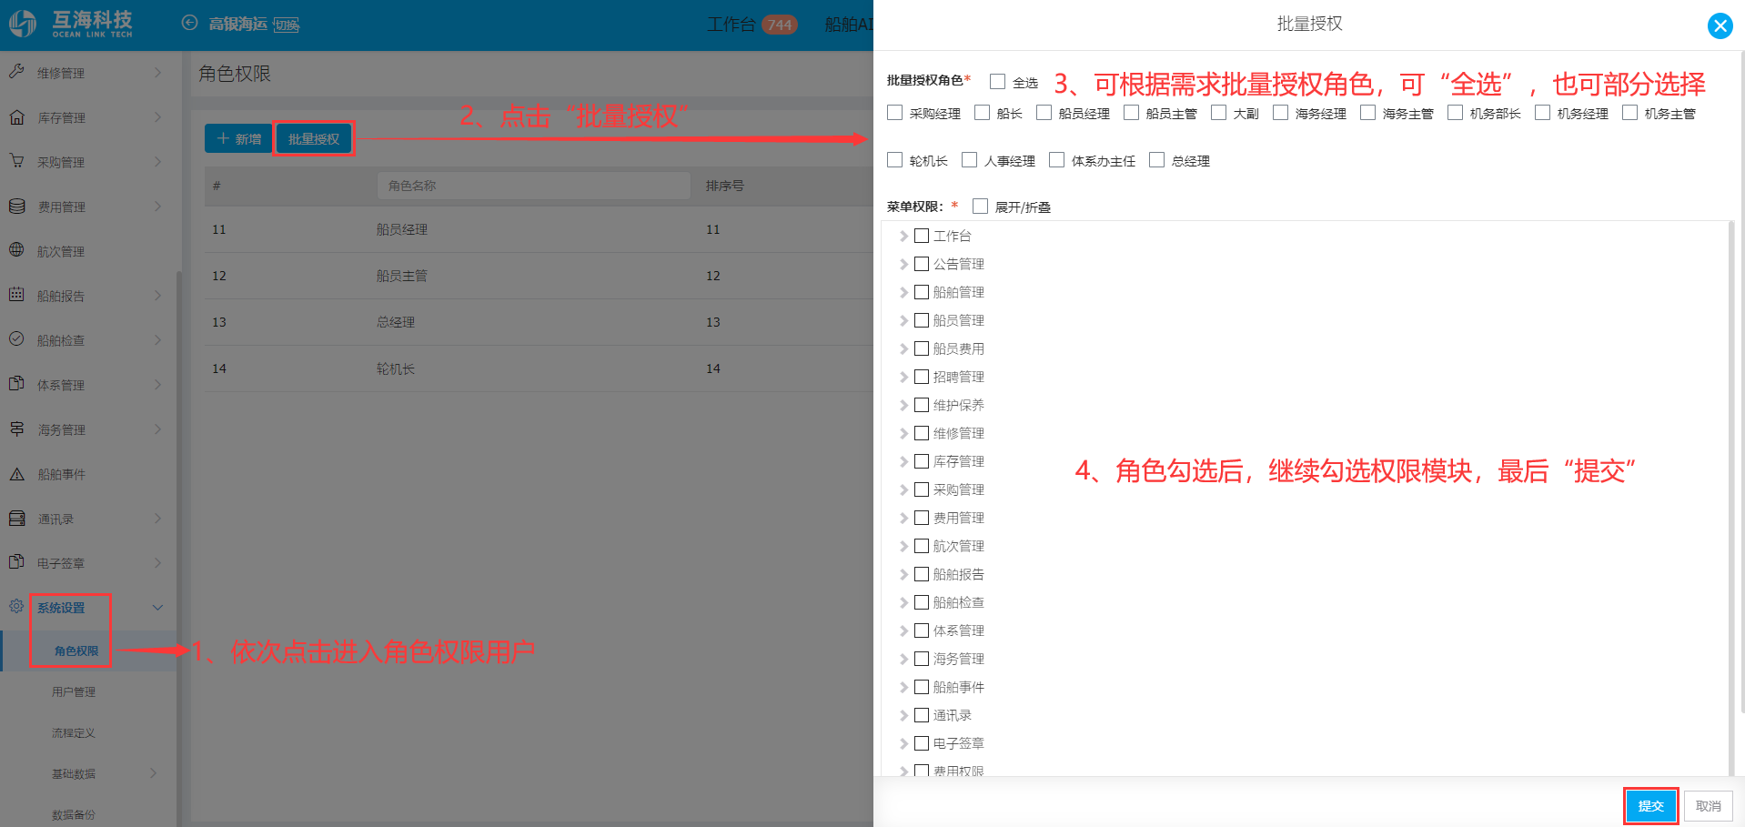Image resolution: width=1745 pixels, height=827 pixels.
Task: Expand the 电子签章 tree node
Action: (903, 743)
